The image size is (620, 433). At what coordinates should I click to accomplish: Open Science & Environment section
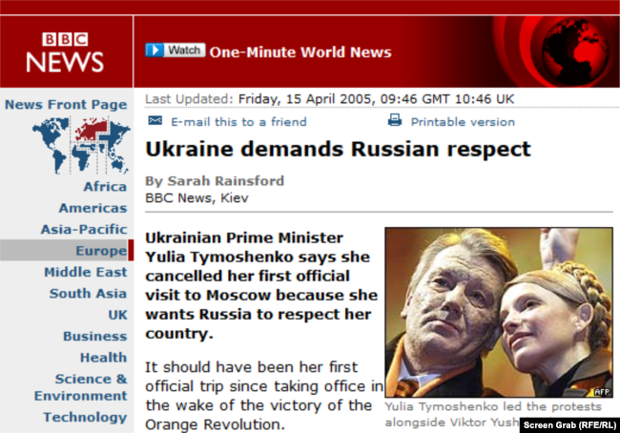pyautogui.click(x=81, y=387)
